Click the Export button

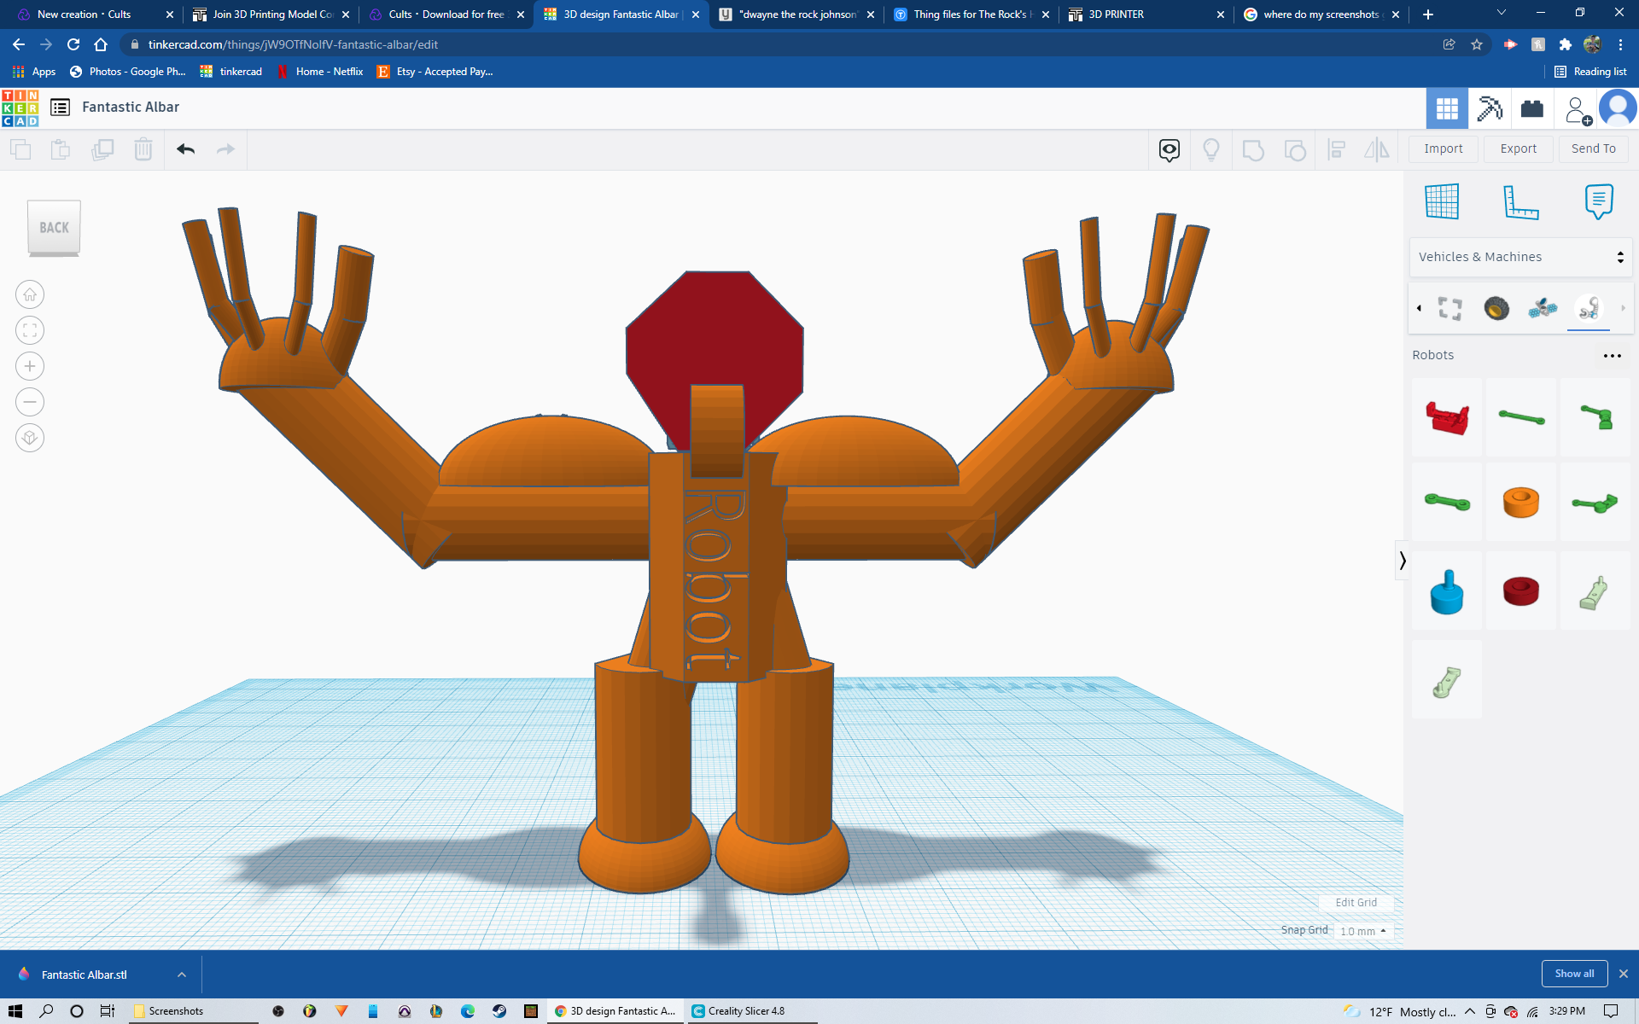(1518, 148)
